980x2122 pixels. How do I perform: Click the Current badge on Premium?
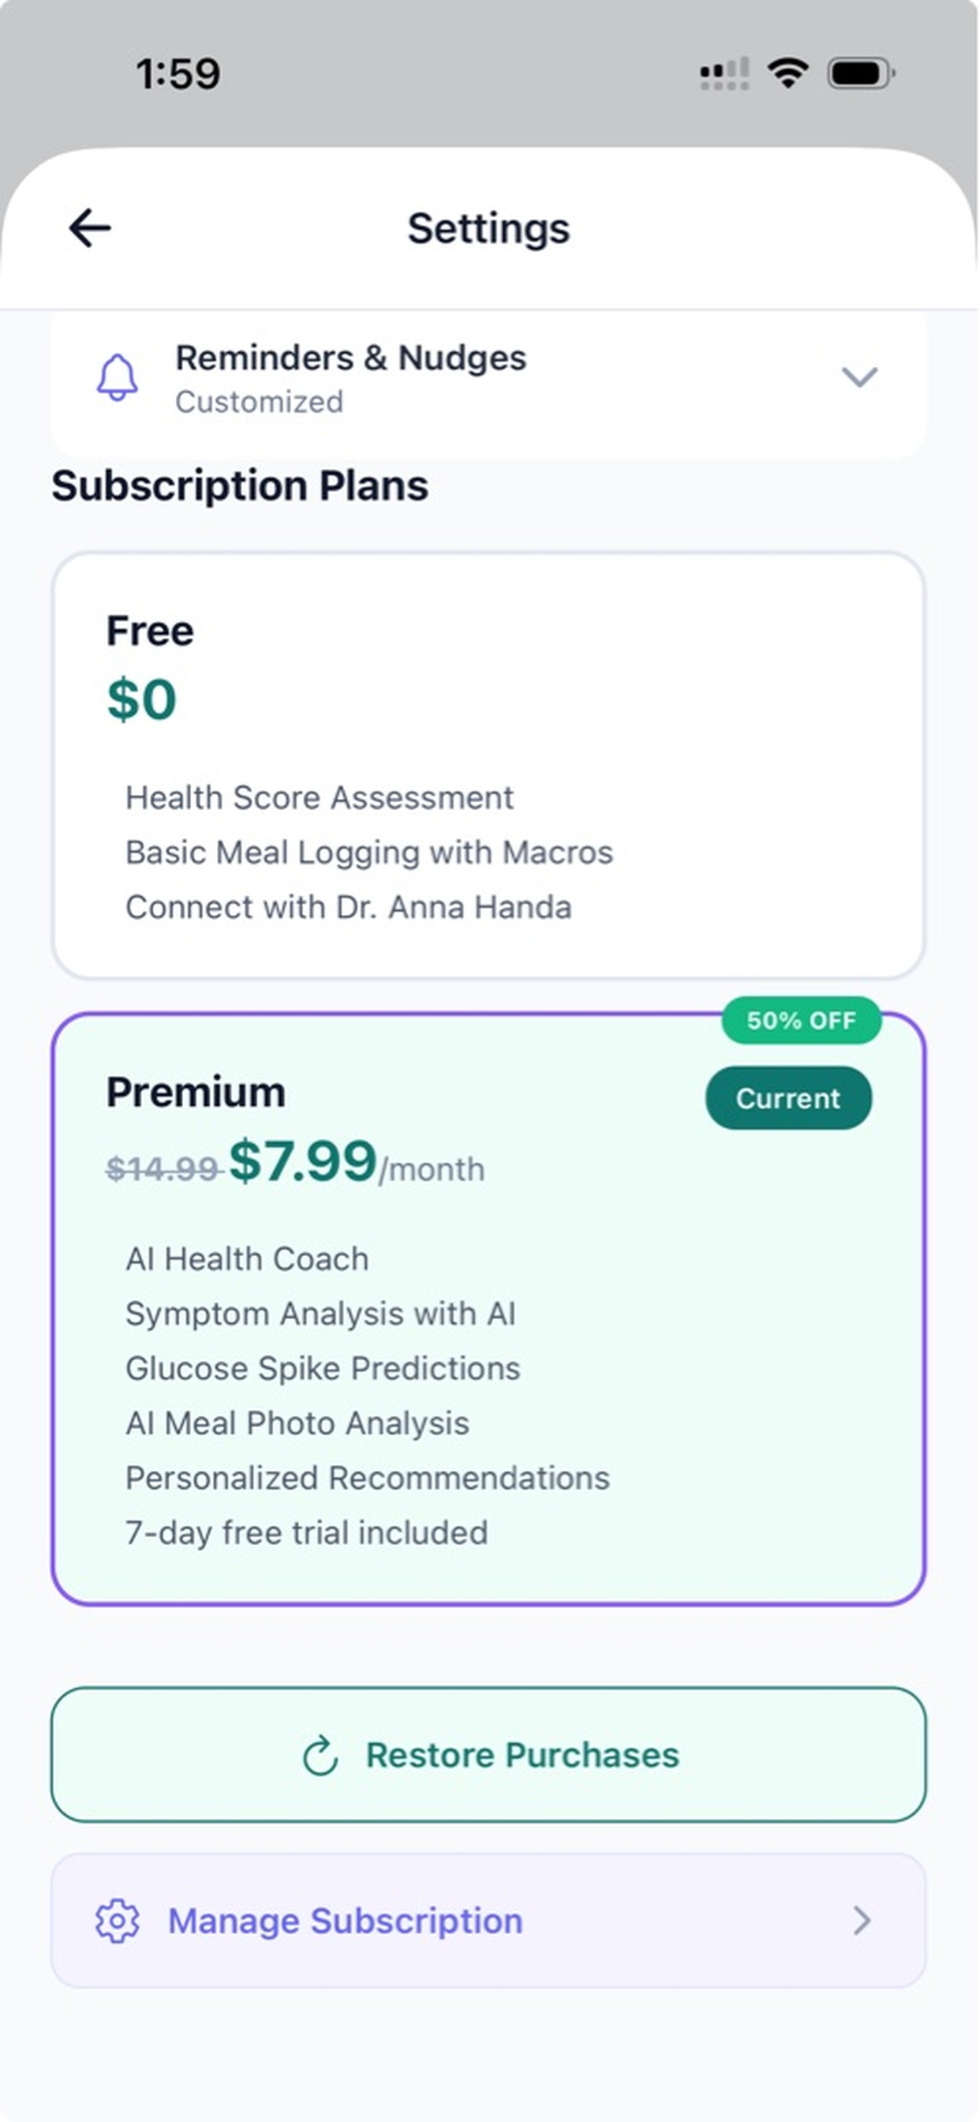coord(788,1098)
